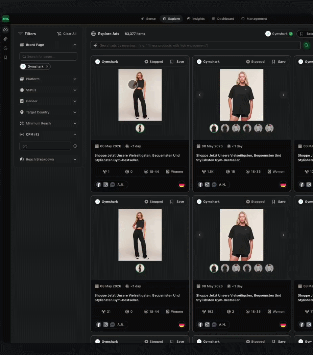
Task: Switch to the Explore tab
Action: coord(171,19)
